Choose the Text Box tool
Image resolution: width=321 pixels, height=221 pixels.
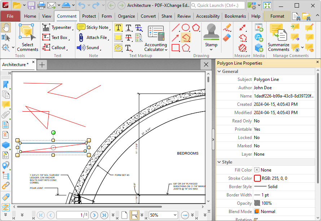[x=56, y=38]
